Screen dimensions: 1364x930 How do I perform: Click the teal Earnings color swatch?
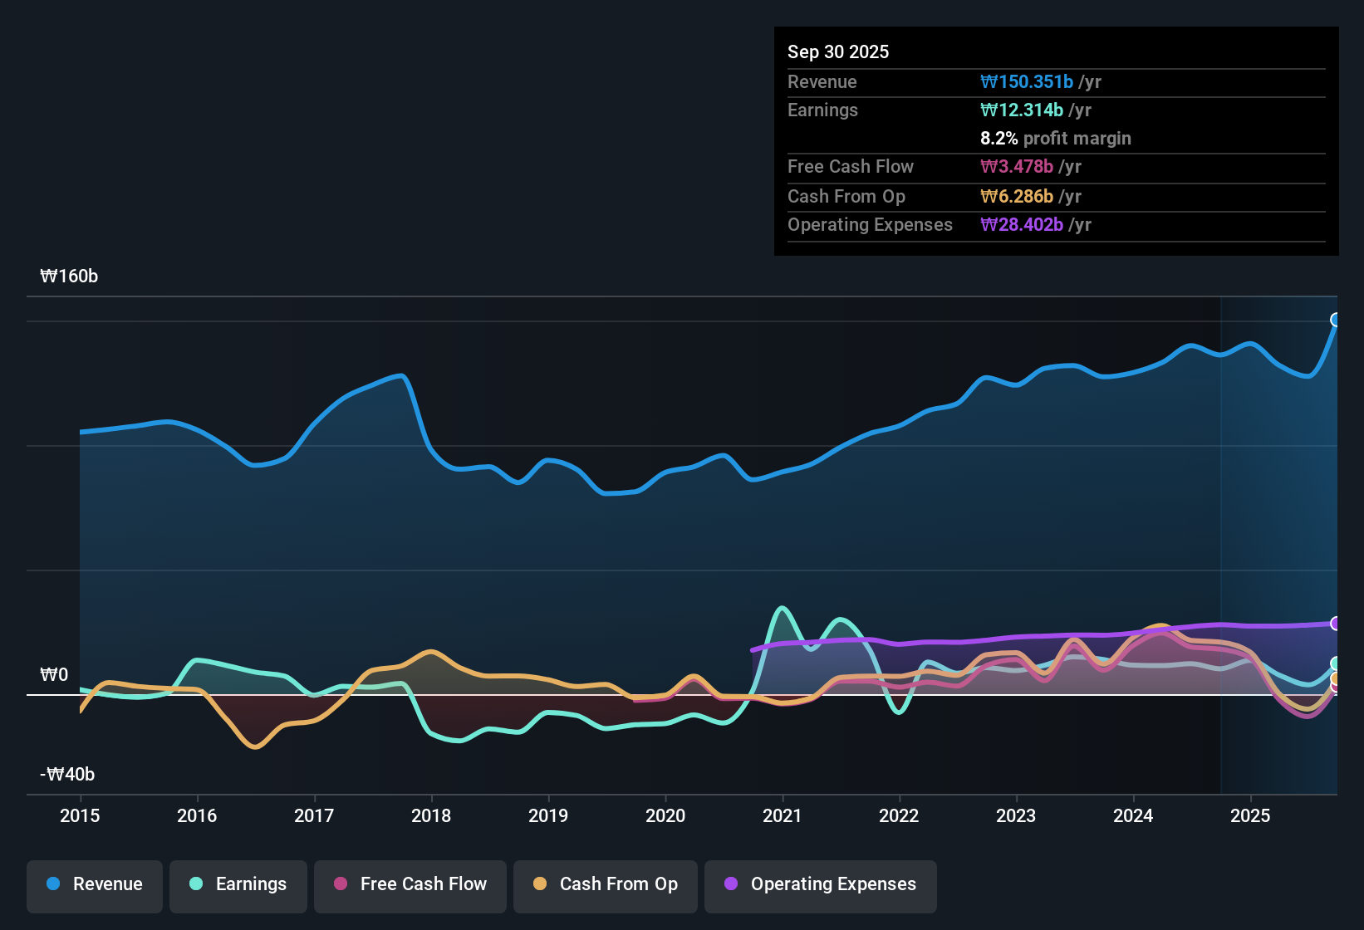[196, 884]
